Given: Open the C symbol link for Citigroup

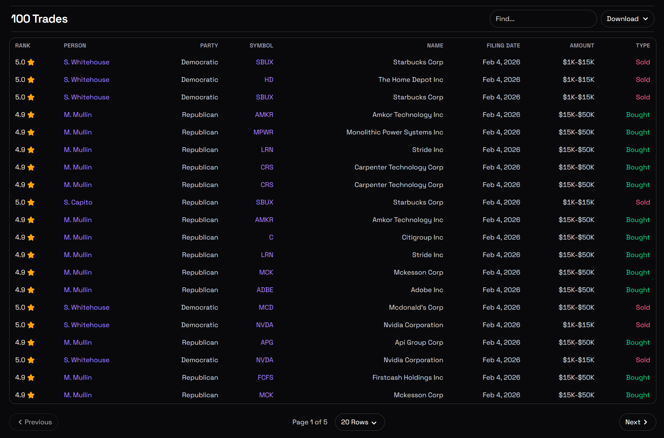Looking at the screenshot, I should [271, 237].
